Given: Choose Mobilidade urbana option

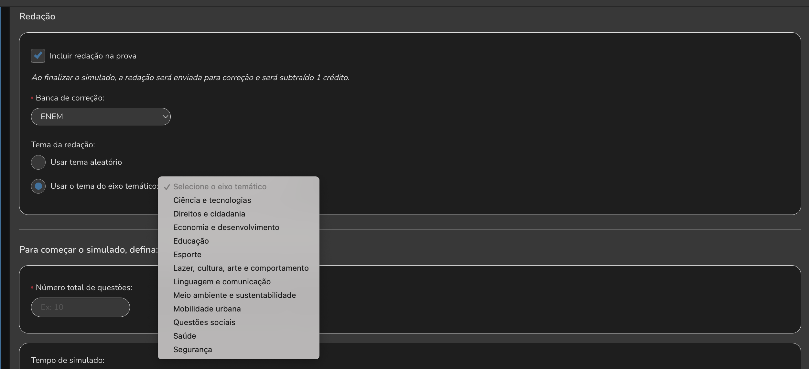Looking at the screenshot, I should click(x=238, y=309).
